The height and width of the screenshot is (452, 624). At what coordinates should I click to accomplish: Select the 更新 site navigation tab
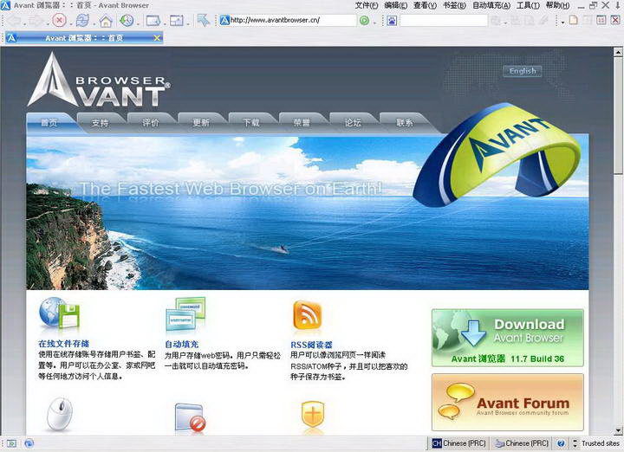(x=201, y=122)
